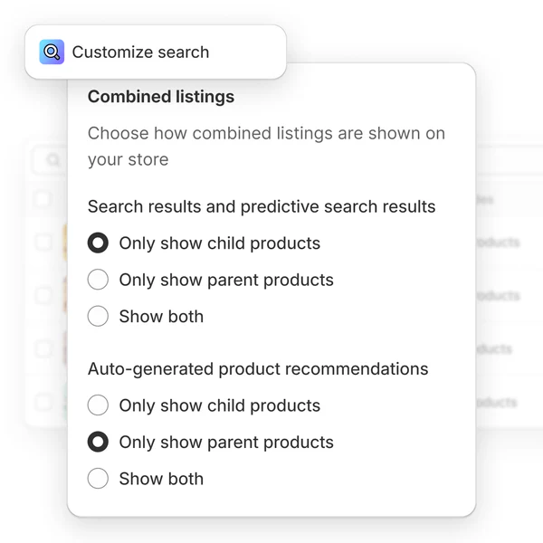543x543 pixels.
Task: Toggle the select-all checkbox in table header
Action: tap(43, 200)
